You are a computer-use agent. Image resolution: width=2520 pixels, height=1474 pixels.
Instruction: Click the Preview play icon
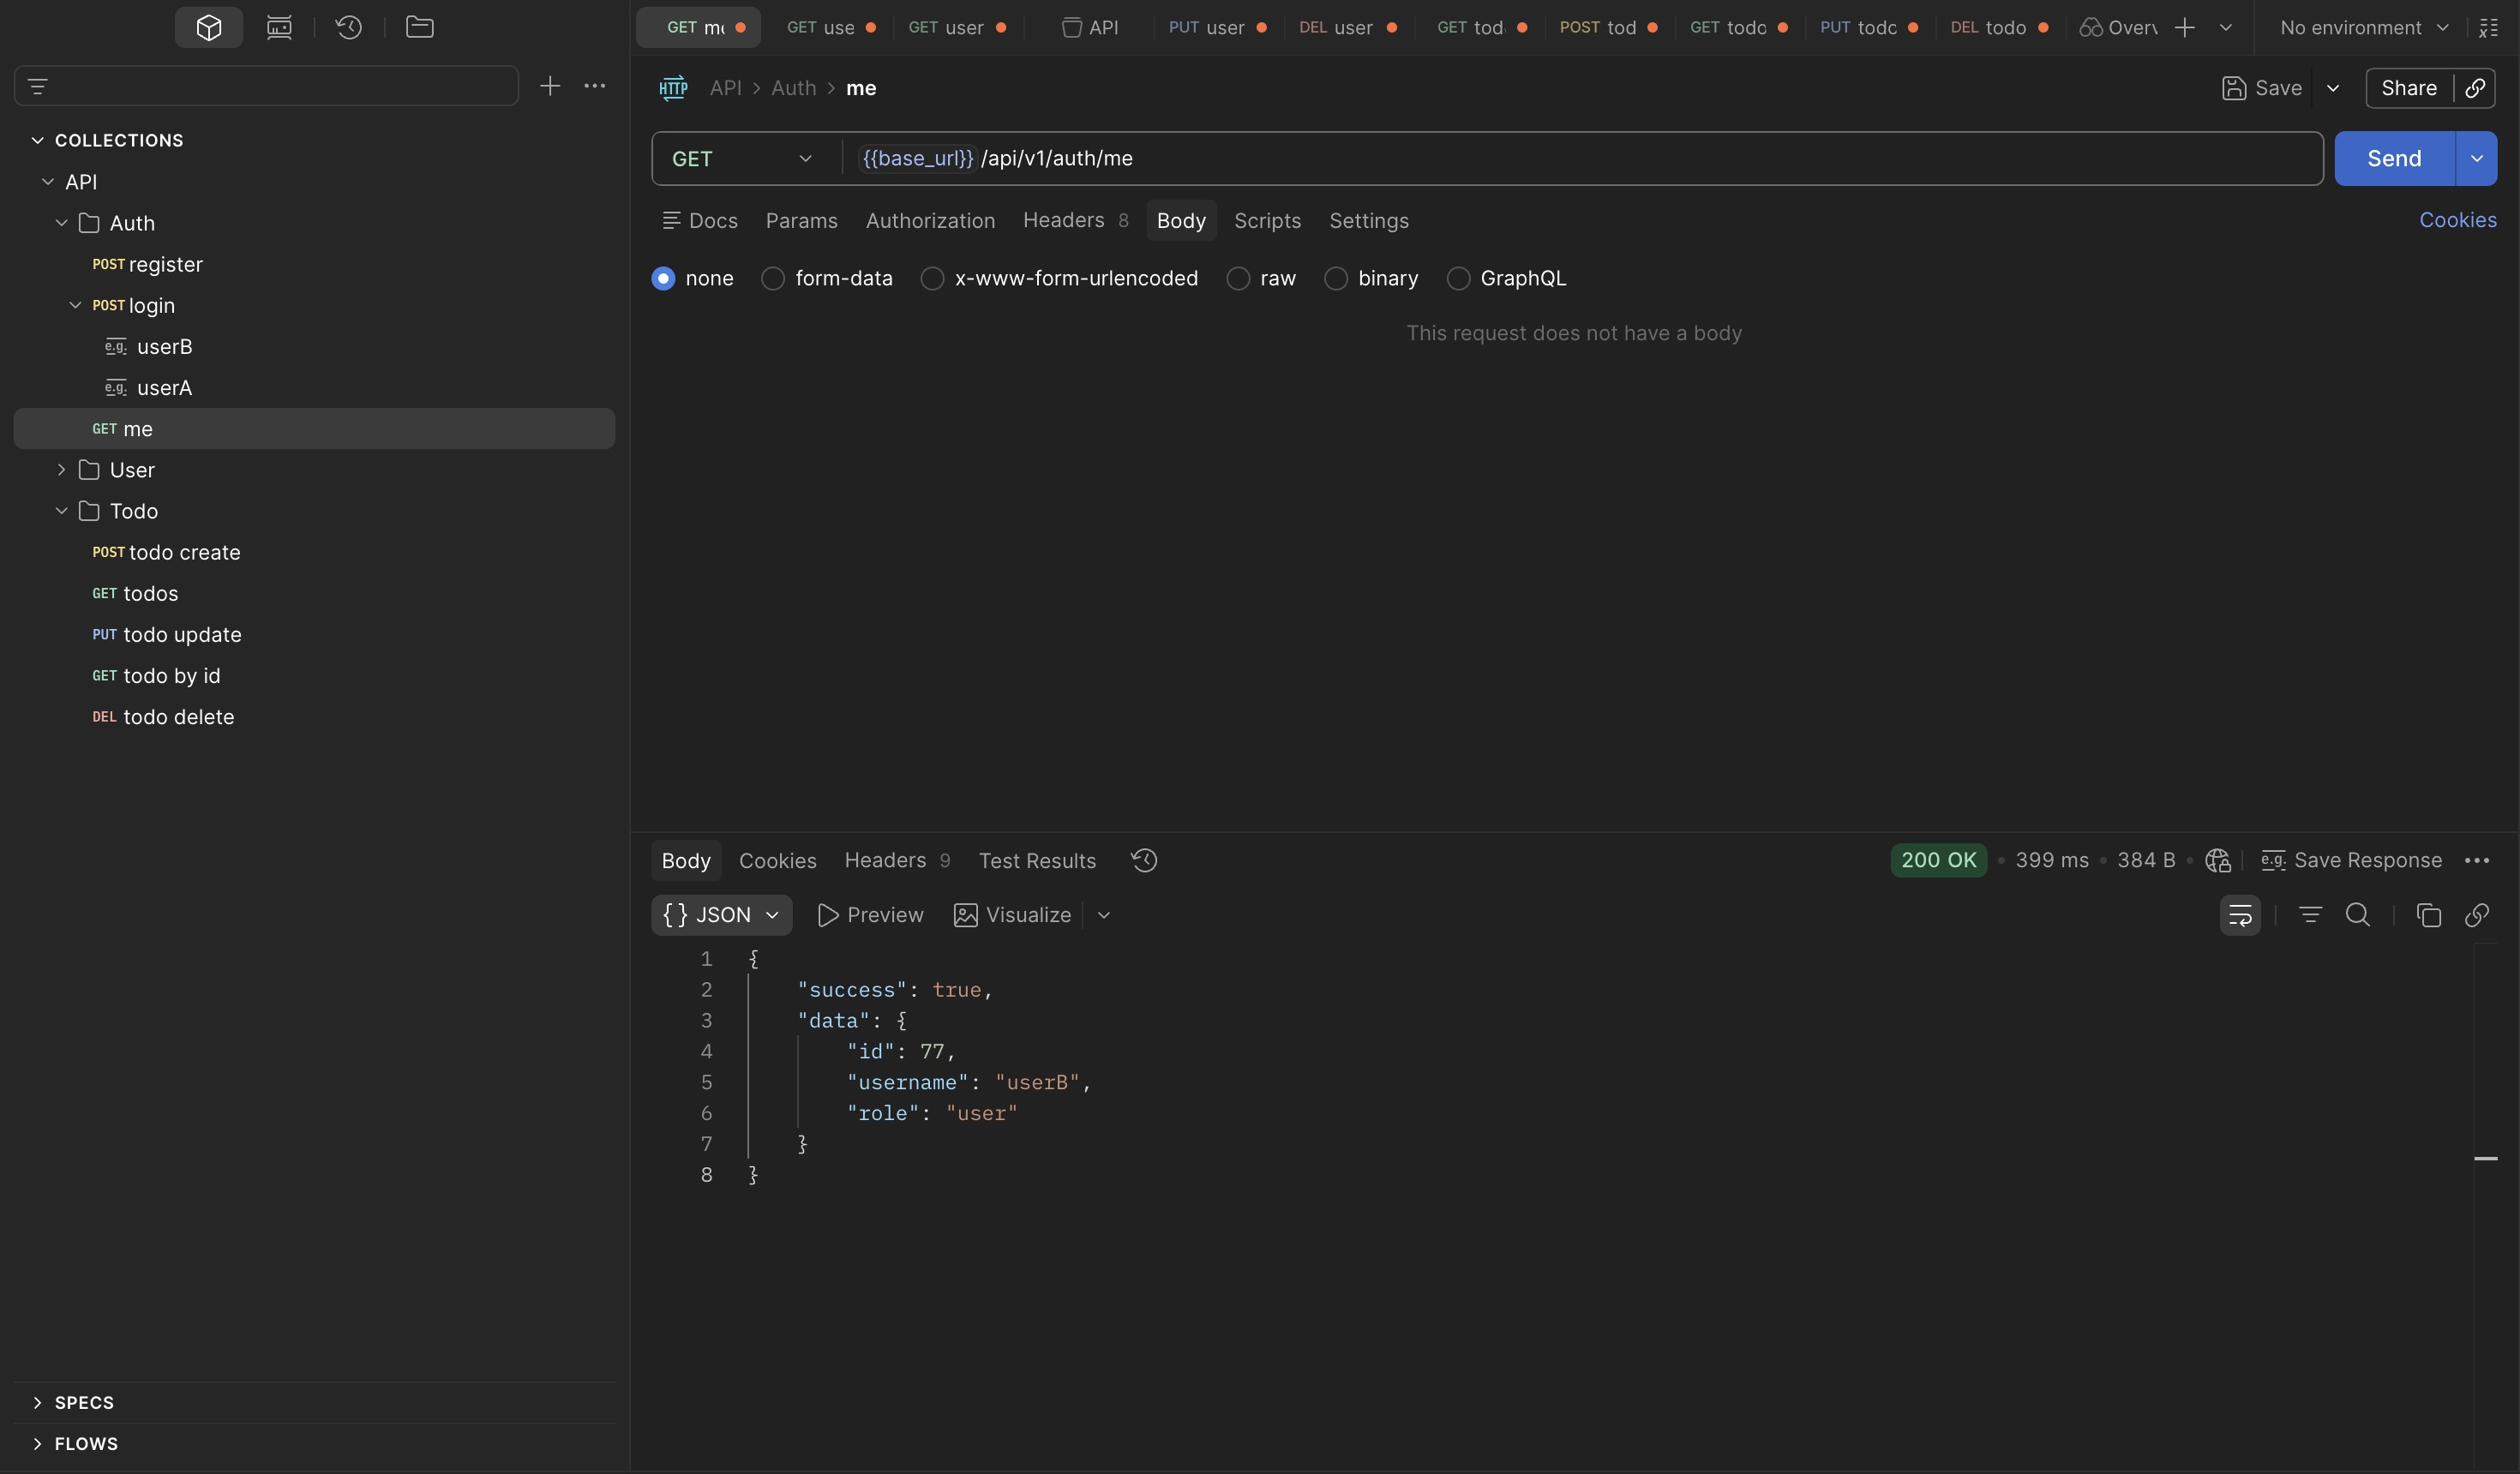[x=827, y=915]
